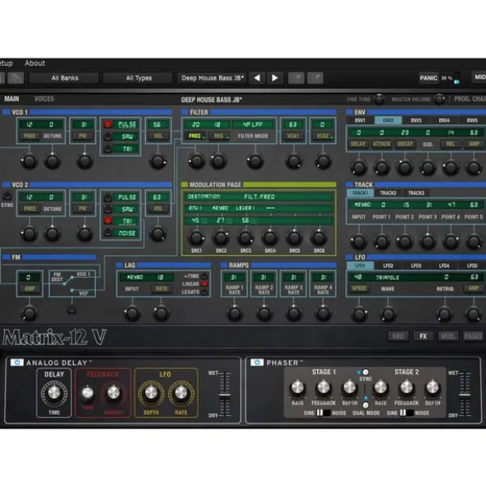Click the Phaser Stage 1 RATE knob

point(297,388)
